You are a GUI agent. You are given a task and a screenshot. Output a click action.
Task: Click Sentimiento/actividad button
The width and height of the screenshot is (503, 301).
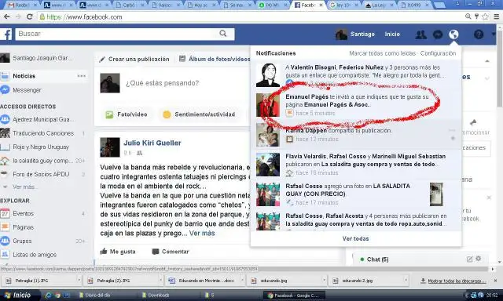(x=200, y=114)
